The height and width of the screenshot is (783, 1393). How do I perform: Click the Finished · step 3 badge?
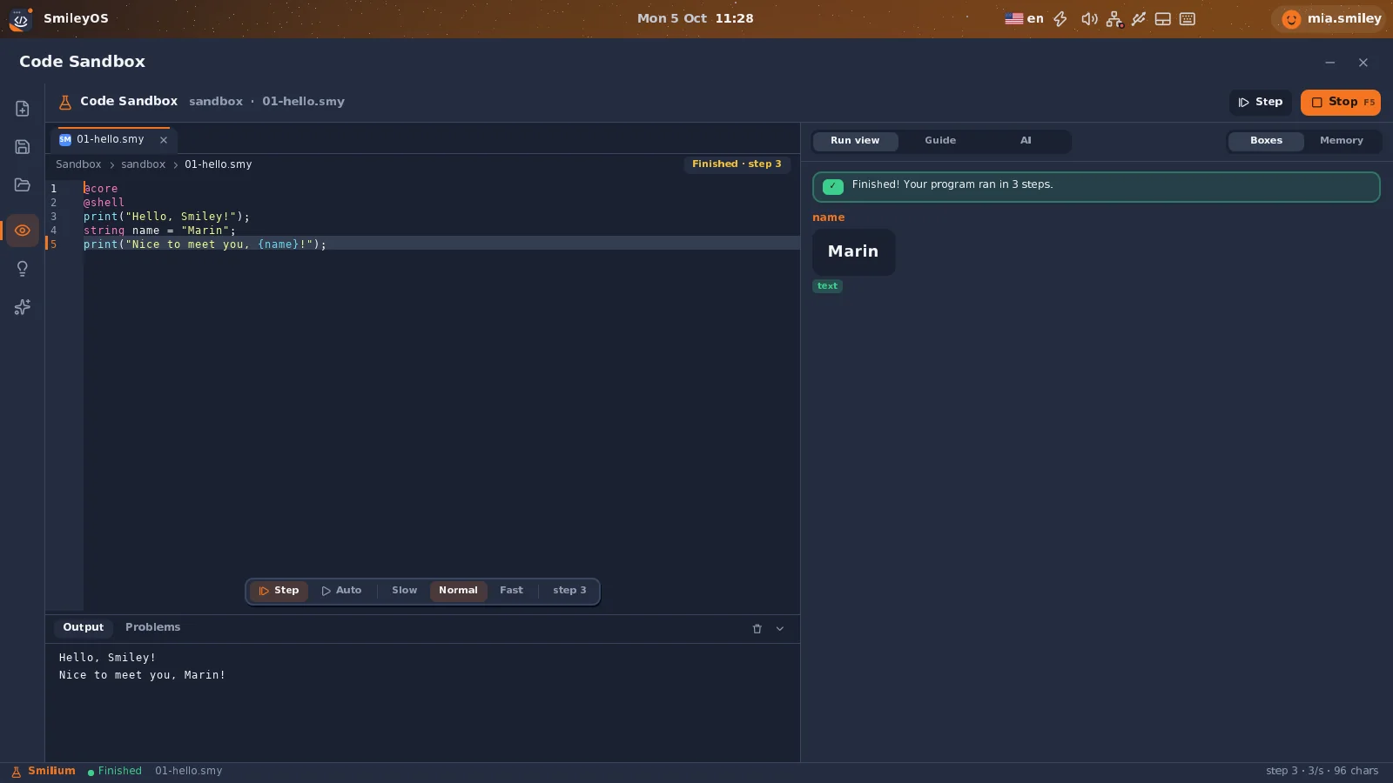[737, 164]
